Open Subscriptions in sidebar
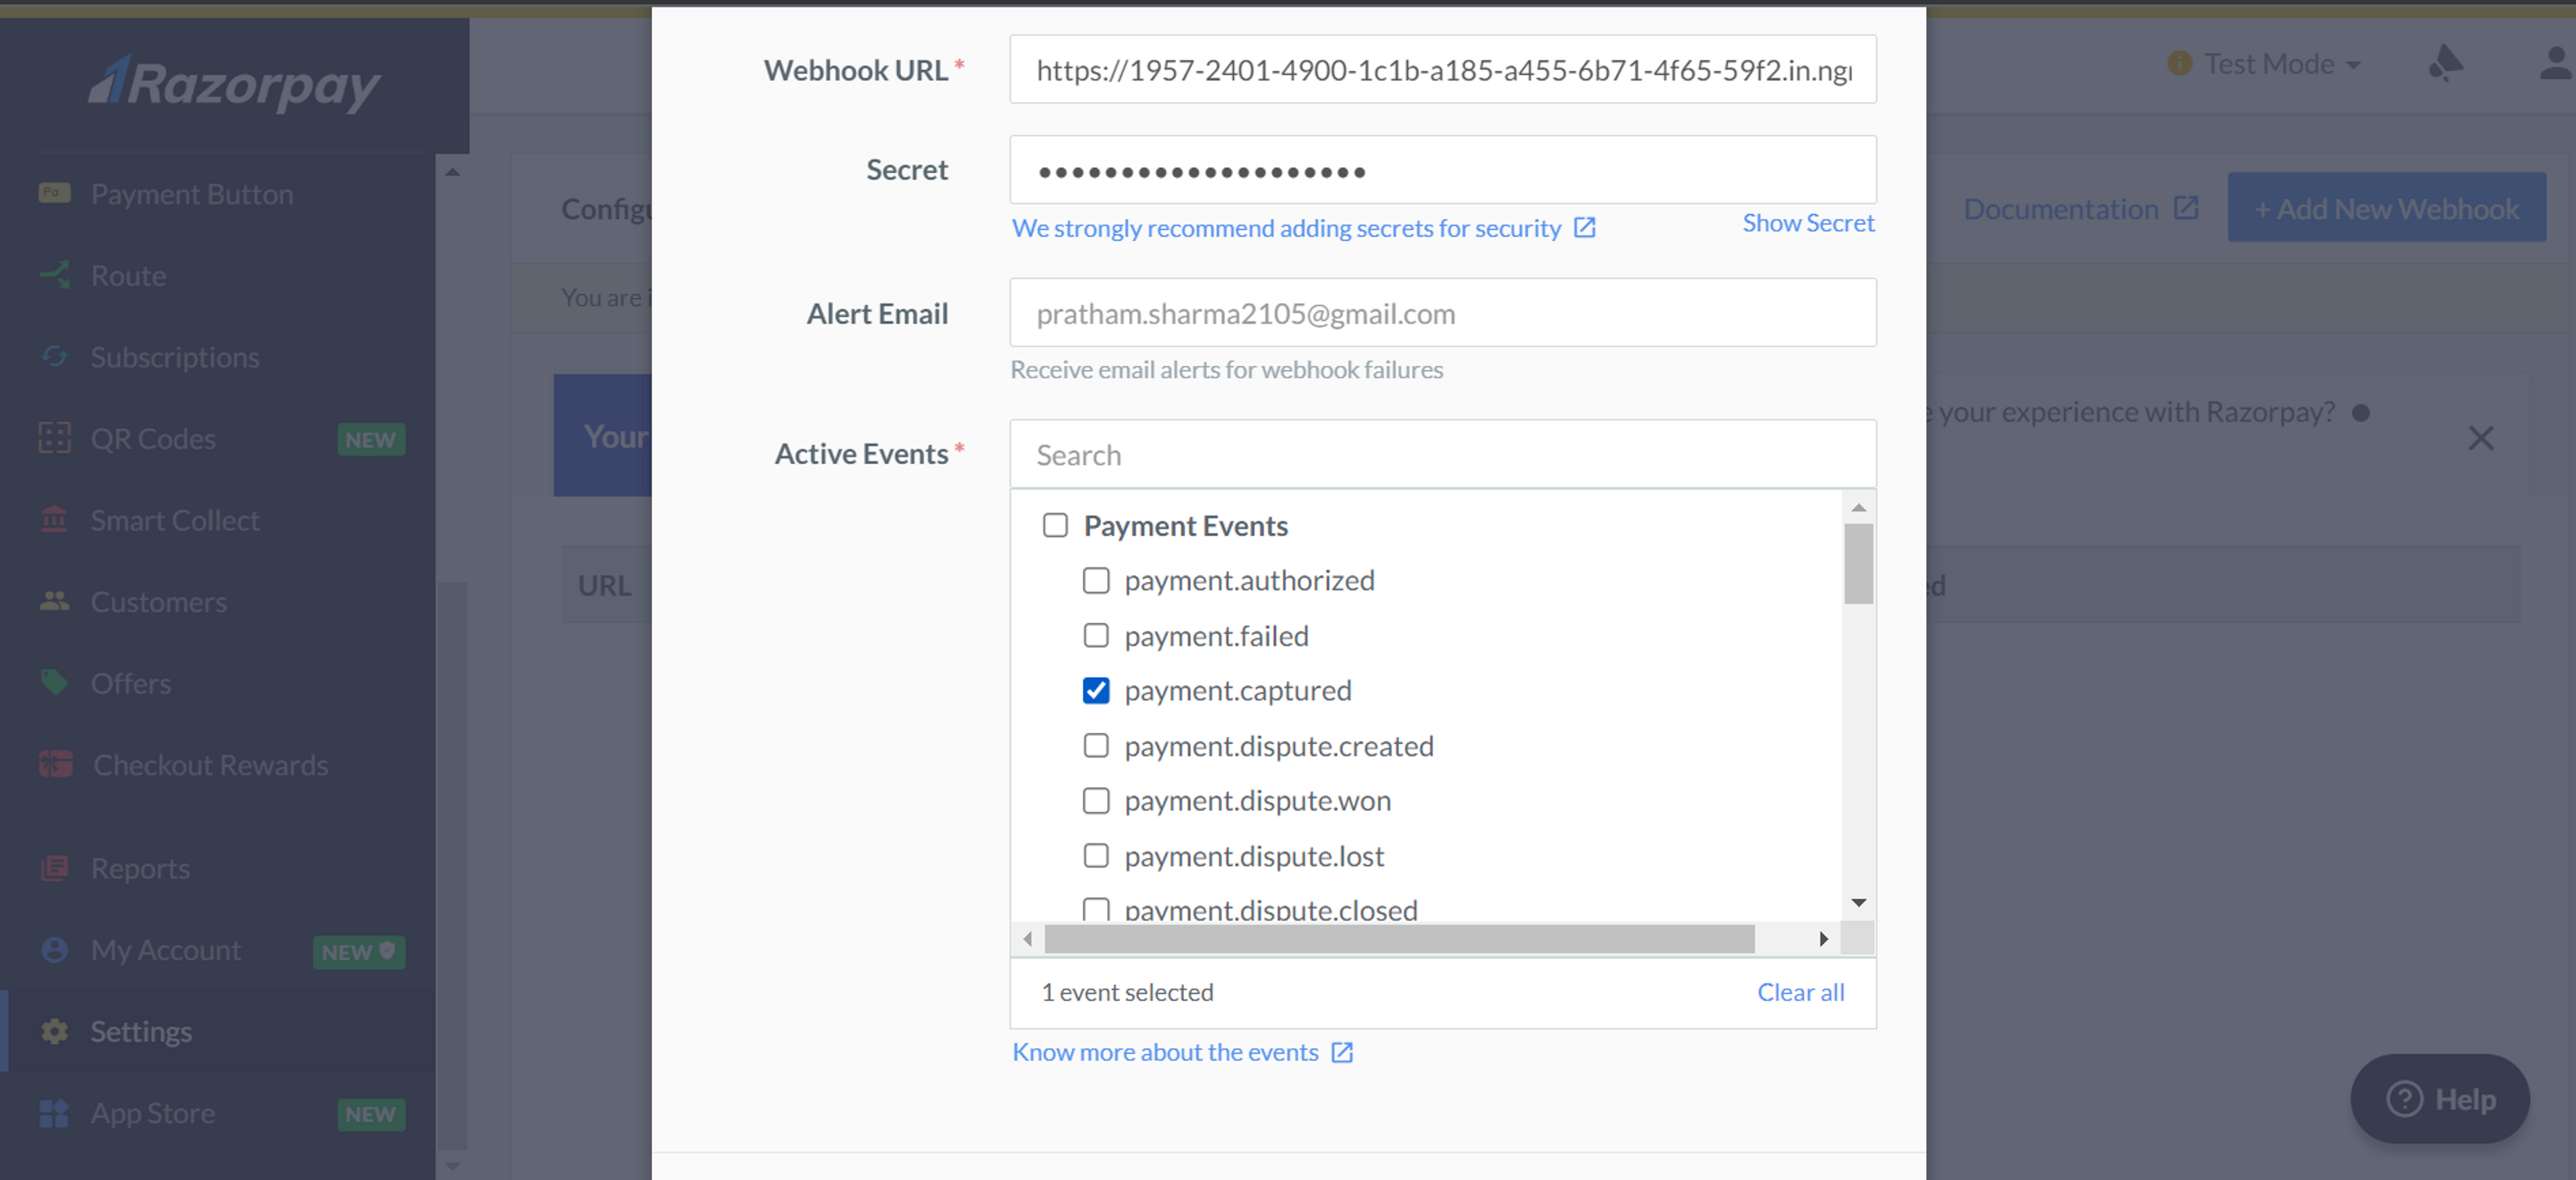Viewport: 2576px width, 1180px height. coord(174,357)
